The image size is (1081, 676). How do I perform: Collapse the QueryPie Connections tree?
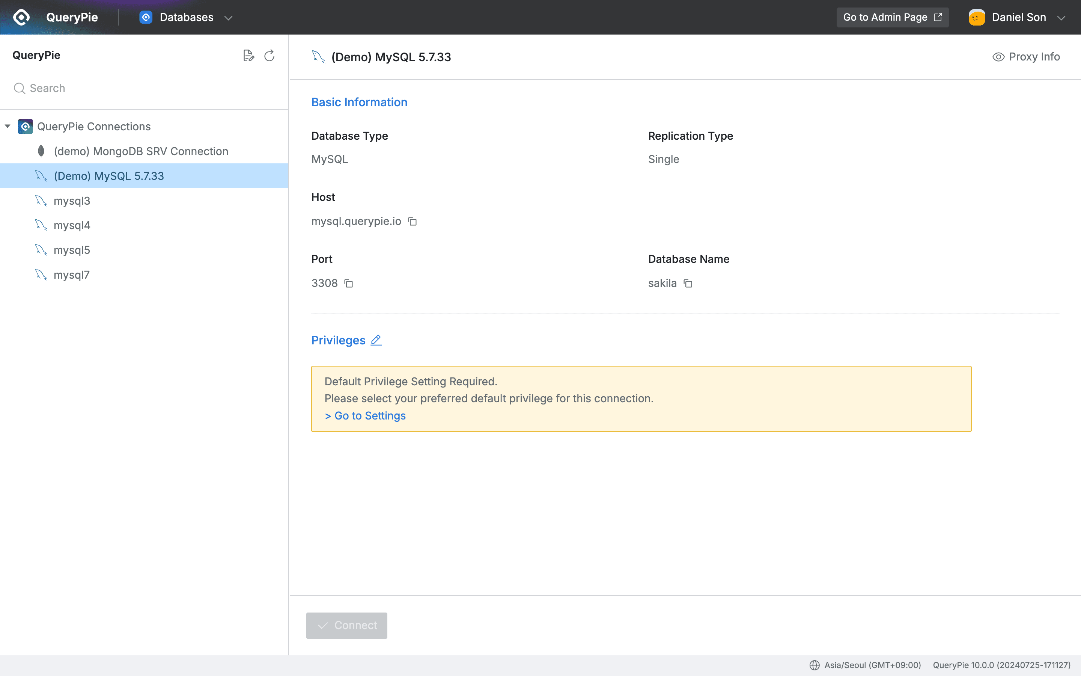pyautogui.click(x=7, y=126)
